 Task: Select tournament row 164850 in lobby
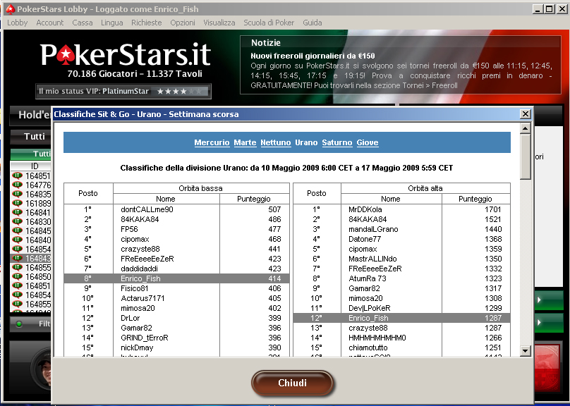coord(31,277)
